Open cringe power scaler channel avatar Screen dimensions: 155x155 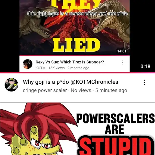tap(11, 85)
